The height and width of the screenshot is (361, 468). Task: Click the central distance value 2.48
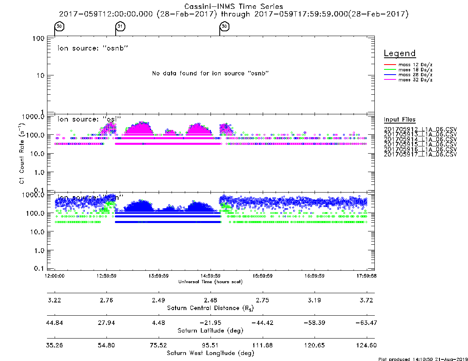coord(210,300)
